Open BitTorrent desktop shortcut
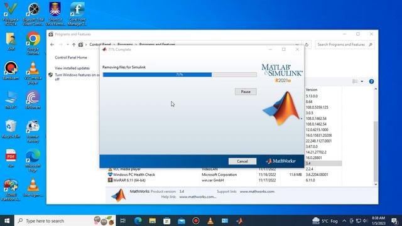This screenshot has height=226, width=402. pos(33,100)
